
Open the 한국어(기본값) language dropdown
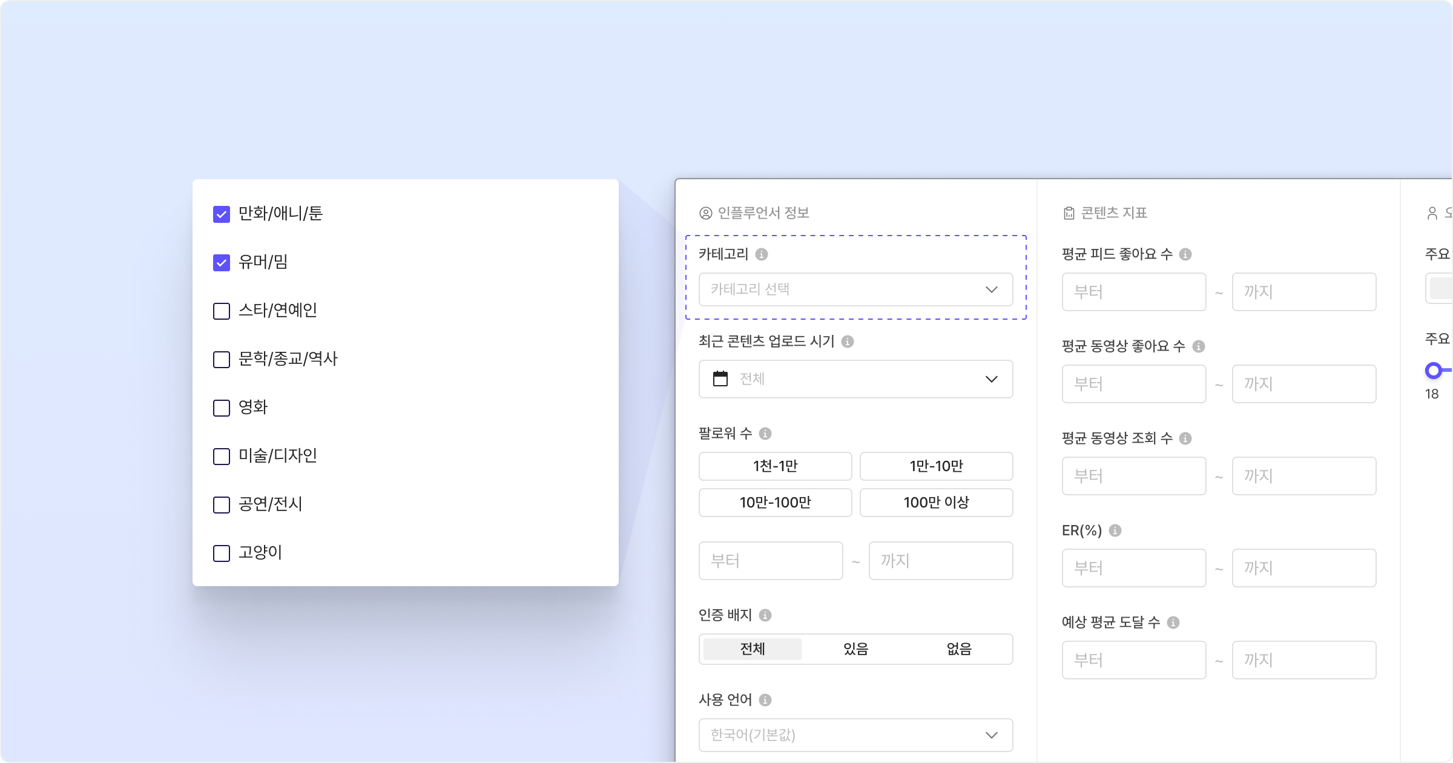click(x=855, y=735)
